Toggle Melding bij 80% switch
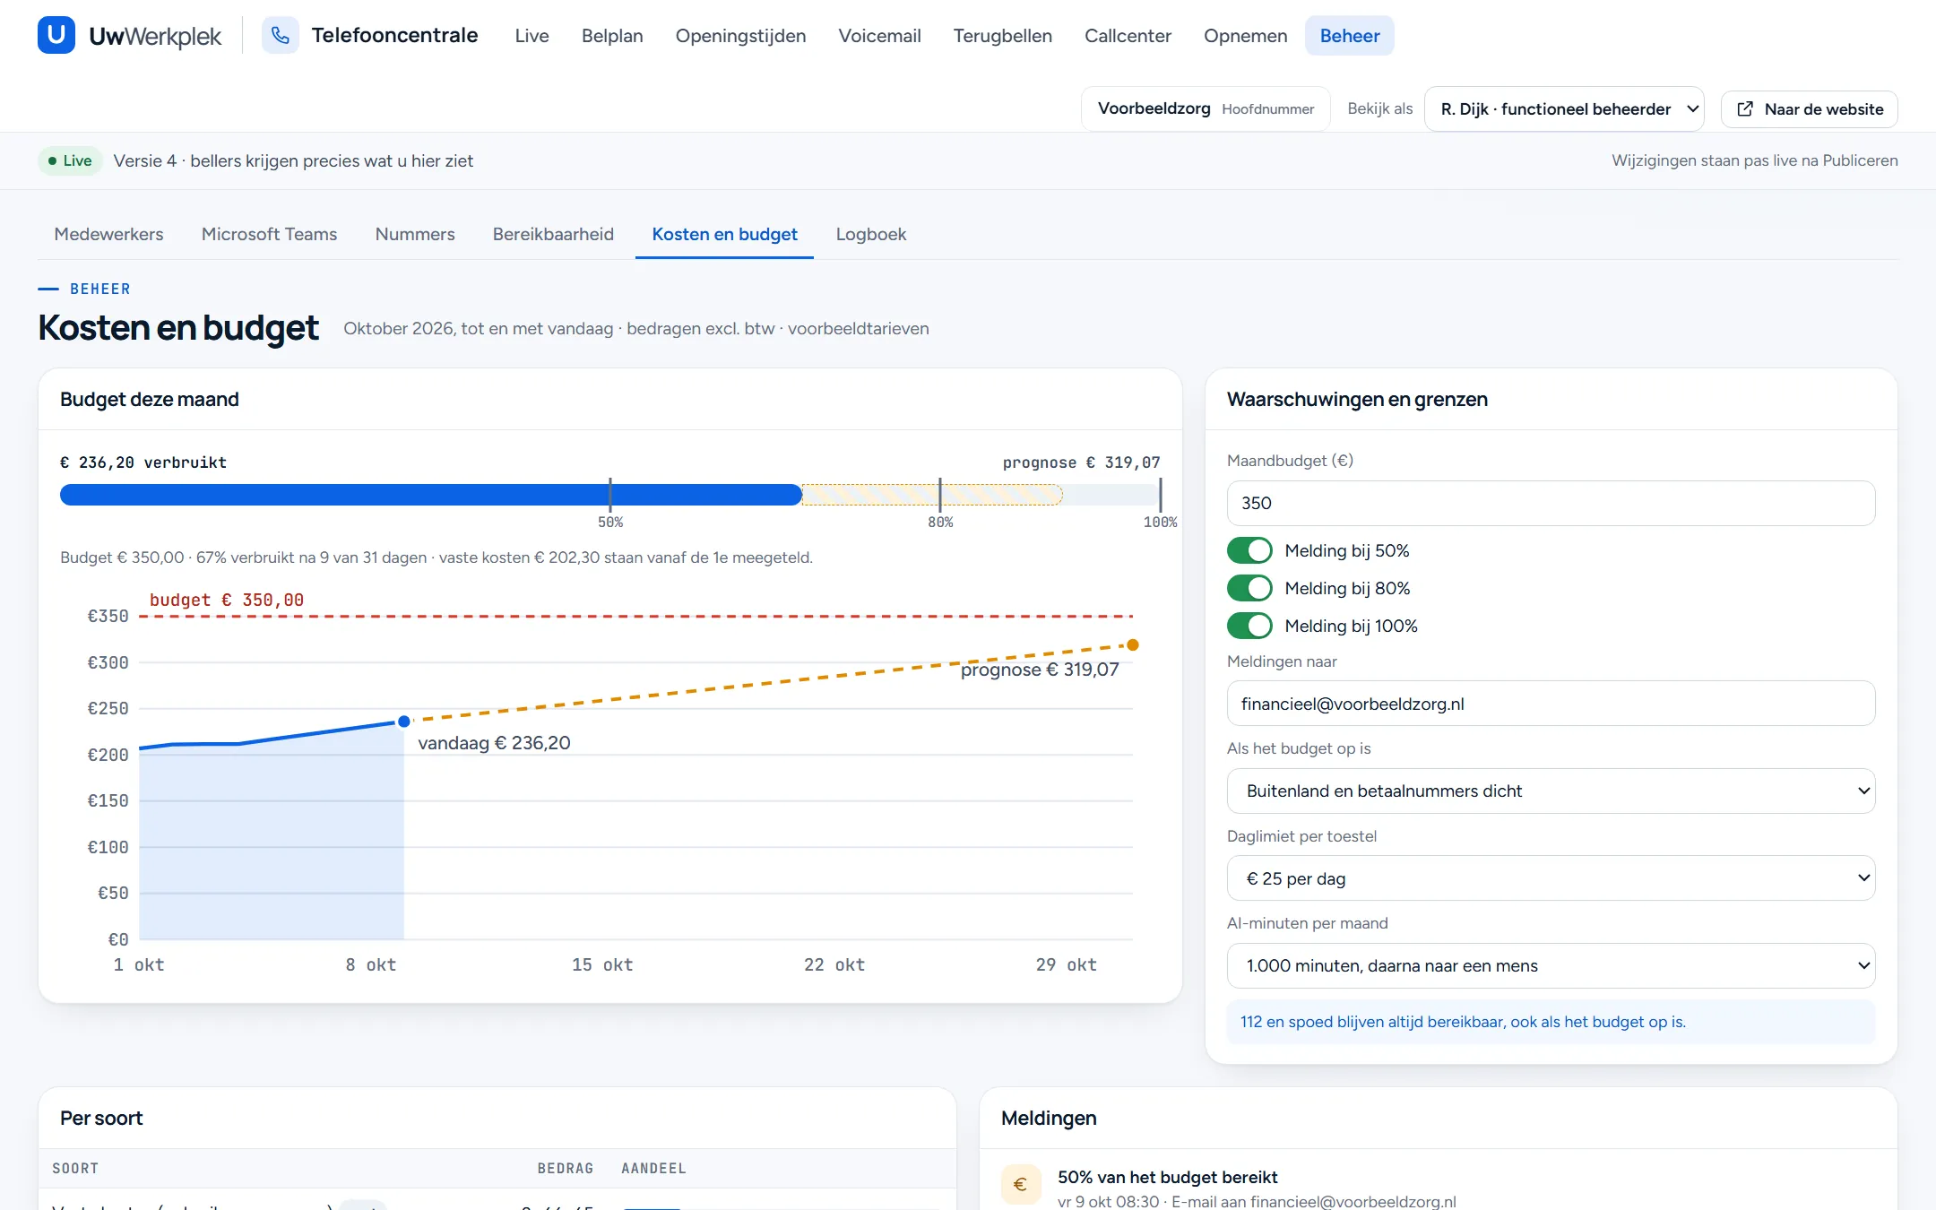1936x1210 pixels. point(1249,588)
